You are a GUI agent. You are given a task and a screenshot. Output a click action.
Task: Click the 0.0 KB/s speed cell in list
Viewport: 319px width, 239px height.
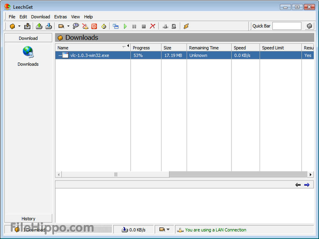click(246, 55)
